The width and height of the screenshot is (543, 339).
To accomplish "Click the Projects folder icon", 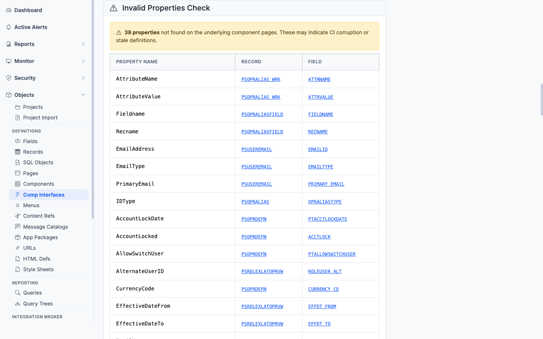I will pos(18,107).
